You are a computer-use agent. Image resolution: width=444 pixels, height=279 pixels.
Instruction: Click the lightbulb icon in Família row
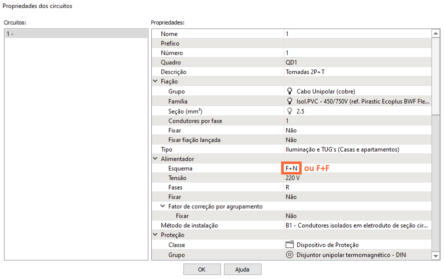(289, 101)
